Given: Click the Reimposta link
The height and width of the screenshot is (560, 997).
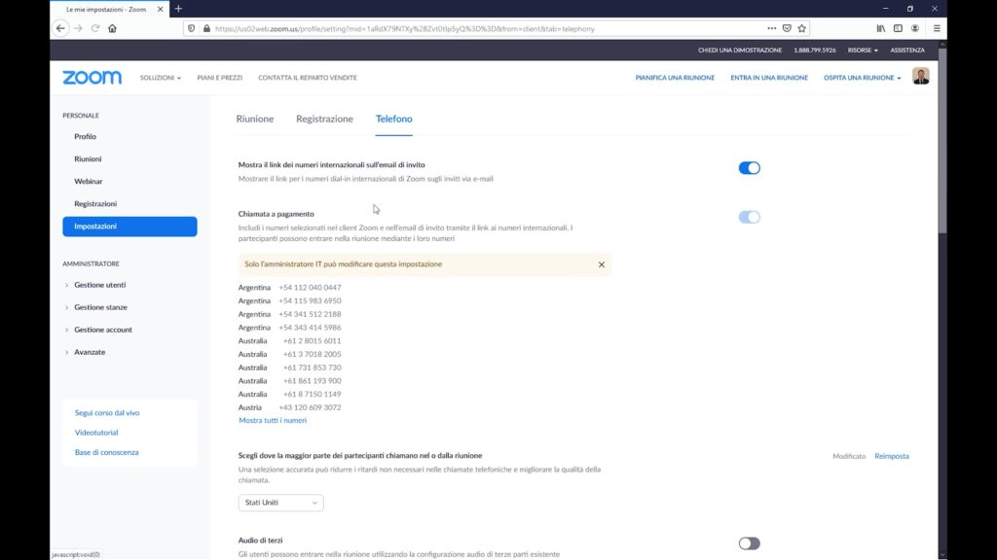Looking at the screenshot, I should pyautogui.click(x=891, y=456).
